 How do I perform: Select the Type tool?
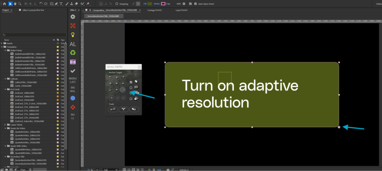point(61,4)
